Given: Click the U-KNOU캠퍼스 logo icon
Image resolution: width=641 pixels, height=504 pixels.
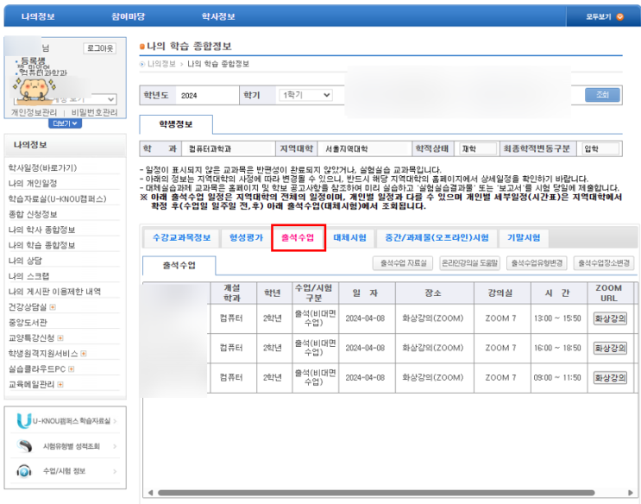Looking at the screenshot, I should click(x=23, y=421).
